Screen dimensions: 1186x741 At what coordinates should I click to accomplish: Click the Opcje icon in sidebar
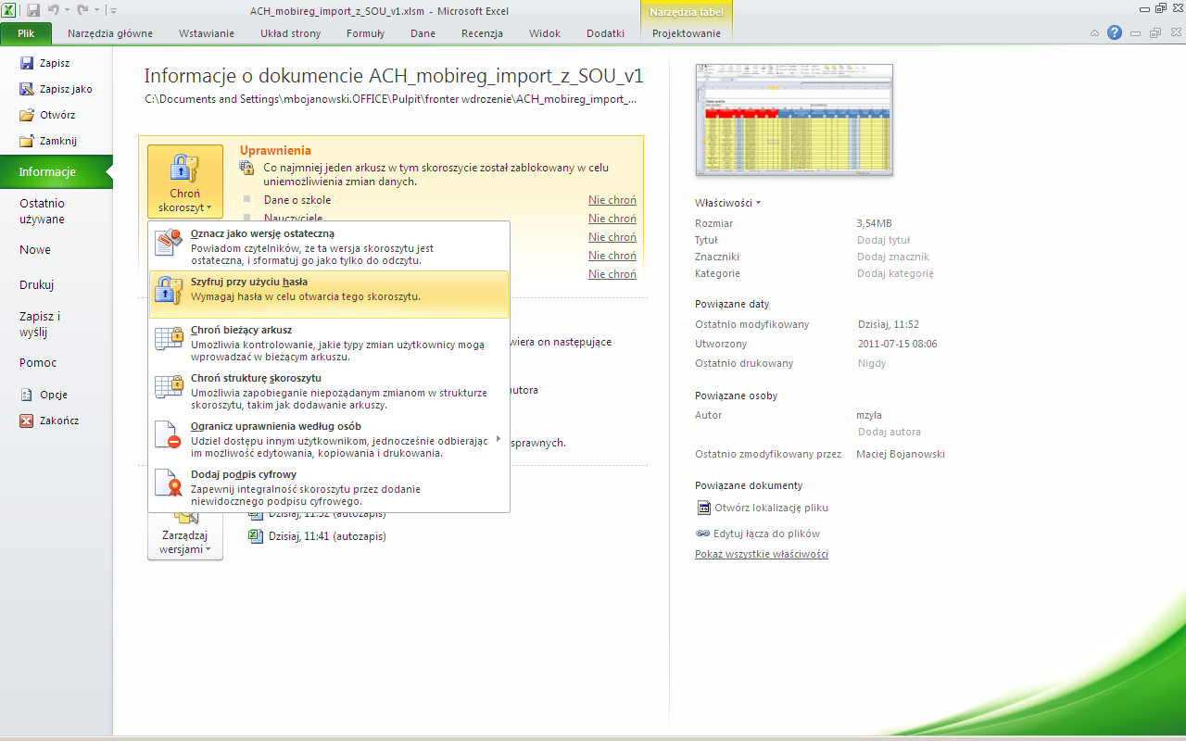[27, 395]
